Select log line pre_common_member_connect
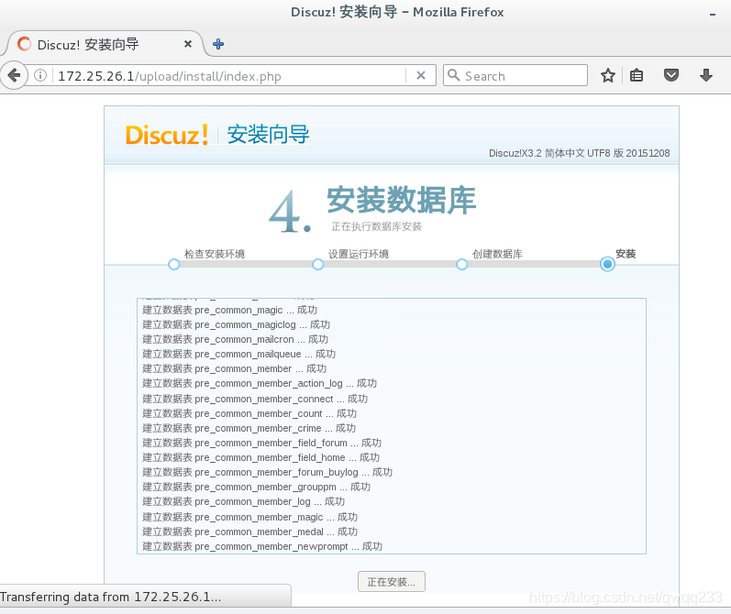 (x=255, y=400)
